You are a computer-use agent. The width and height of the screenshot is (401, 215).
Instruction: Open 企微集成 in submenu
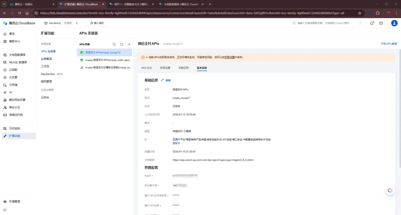46,59
